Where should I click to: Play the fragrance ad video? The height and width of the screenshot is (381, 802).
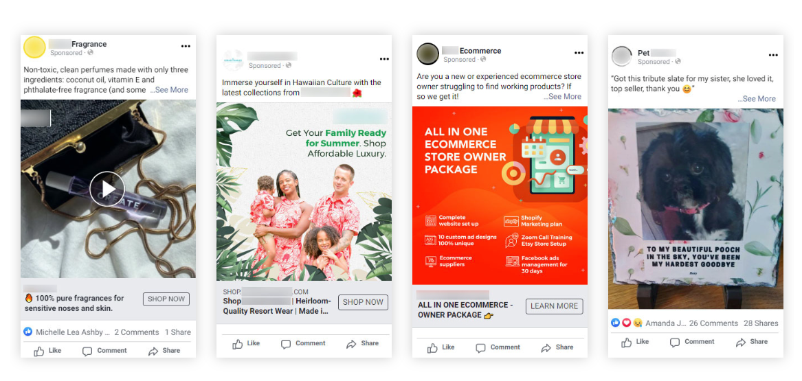[107, 189]
